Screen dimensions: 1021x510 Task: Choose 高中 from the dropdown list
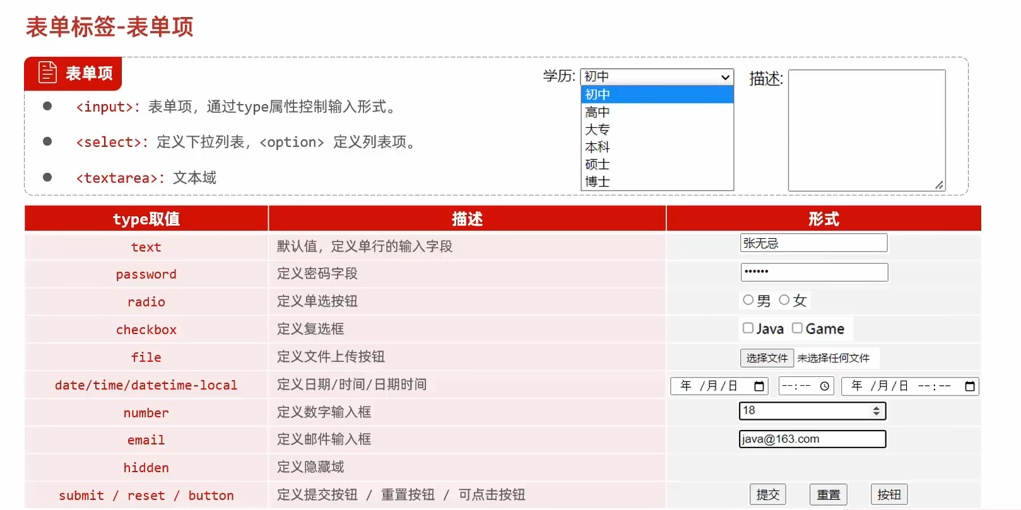(597, 112)
